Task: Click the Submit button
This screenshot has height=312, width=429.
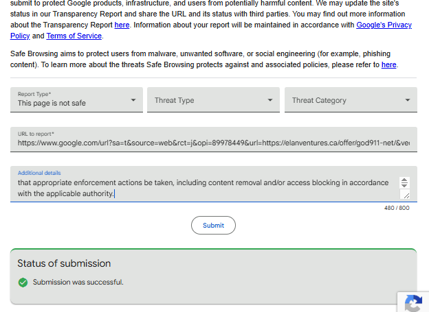Action: coord(213,225)
